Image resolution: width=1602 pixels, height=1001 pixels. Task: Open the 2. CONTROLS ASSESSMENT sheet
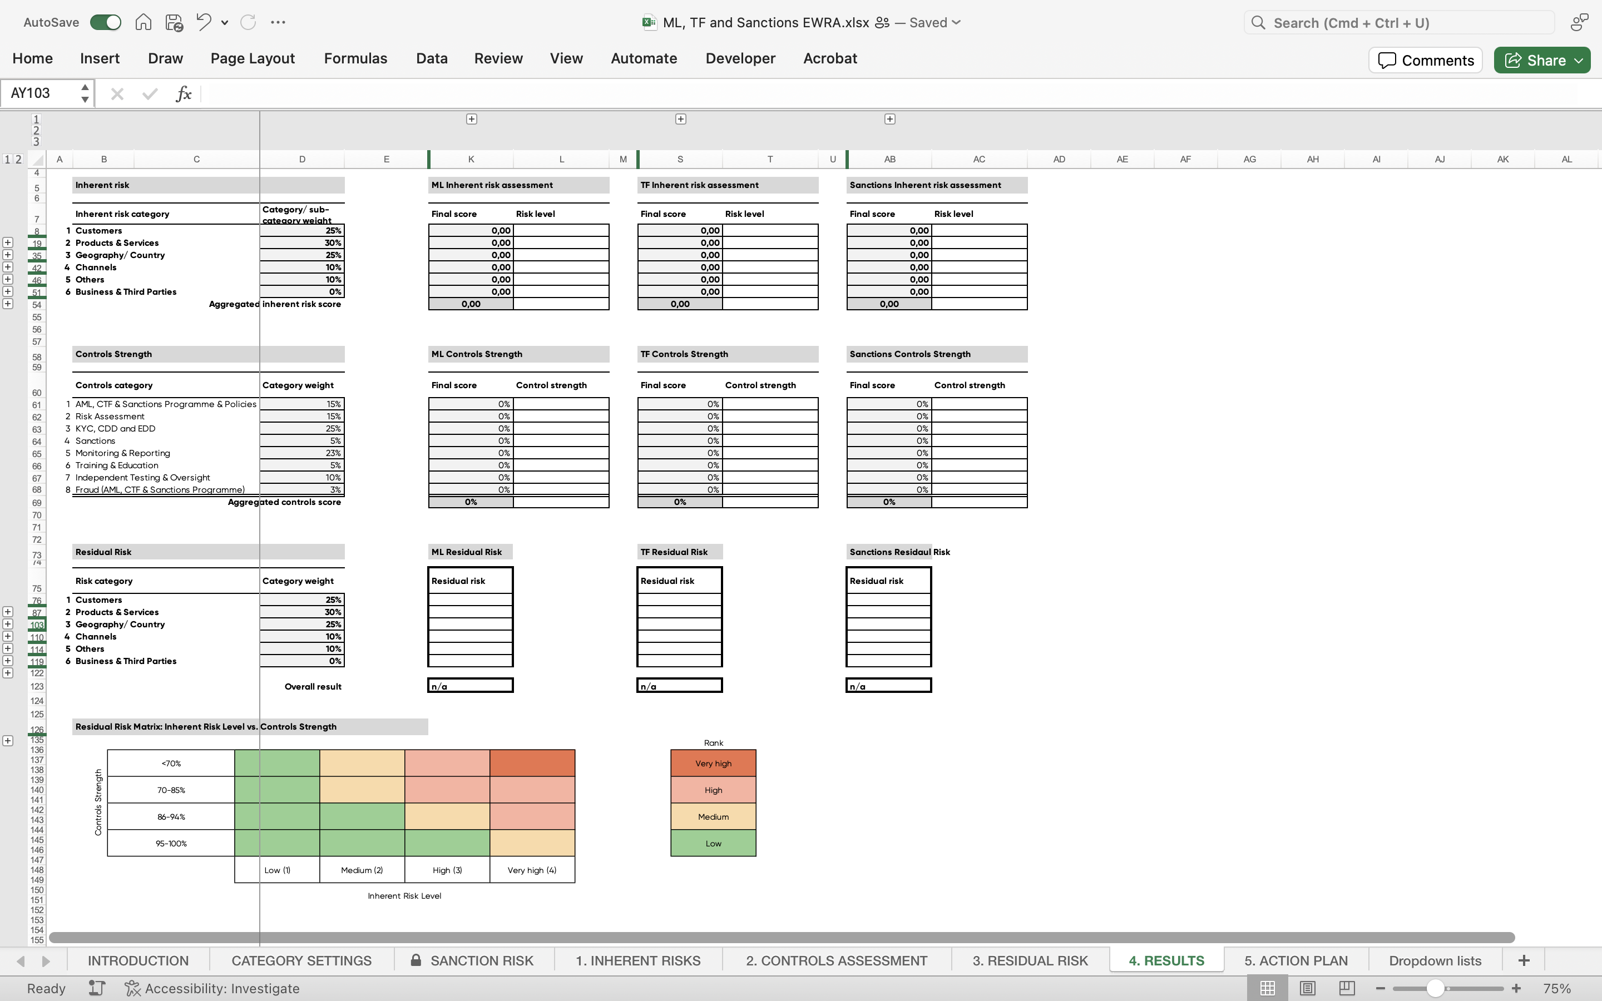[x=835, y=960]
